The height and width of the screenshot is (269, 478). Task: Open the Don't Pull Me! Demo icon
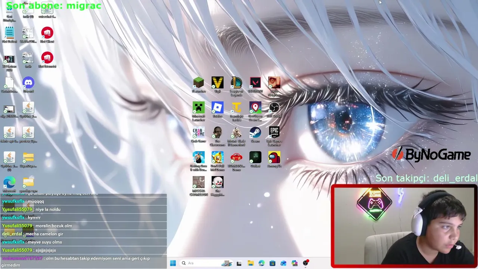pos(217,157)
